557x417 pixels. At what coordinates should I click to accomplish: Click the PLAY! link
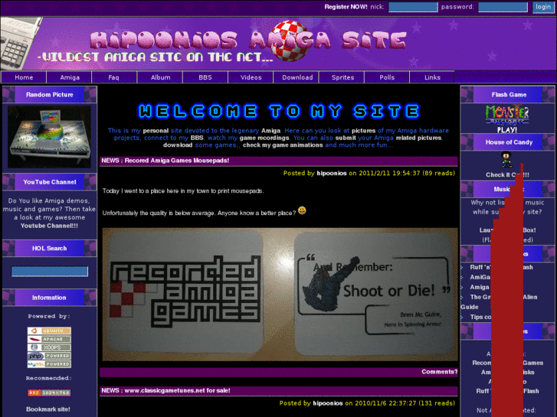[x=507, y=130]
